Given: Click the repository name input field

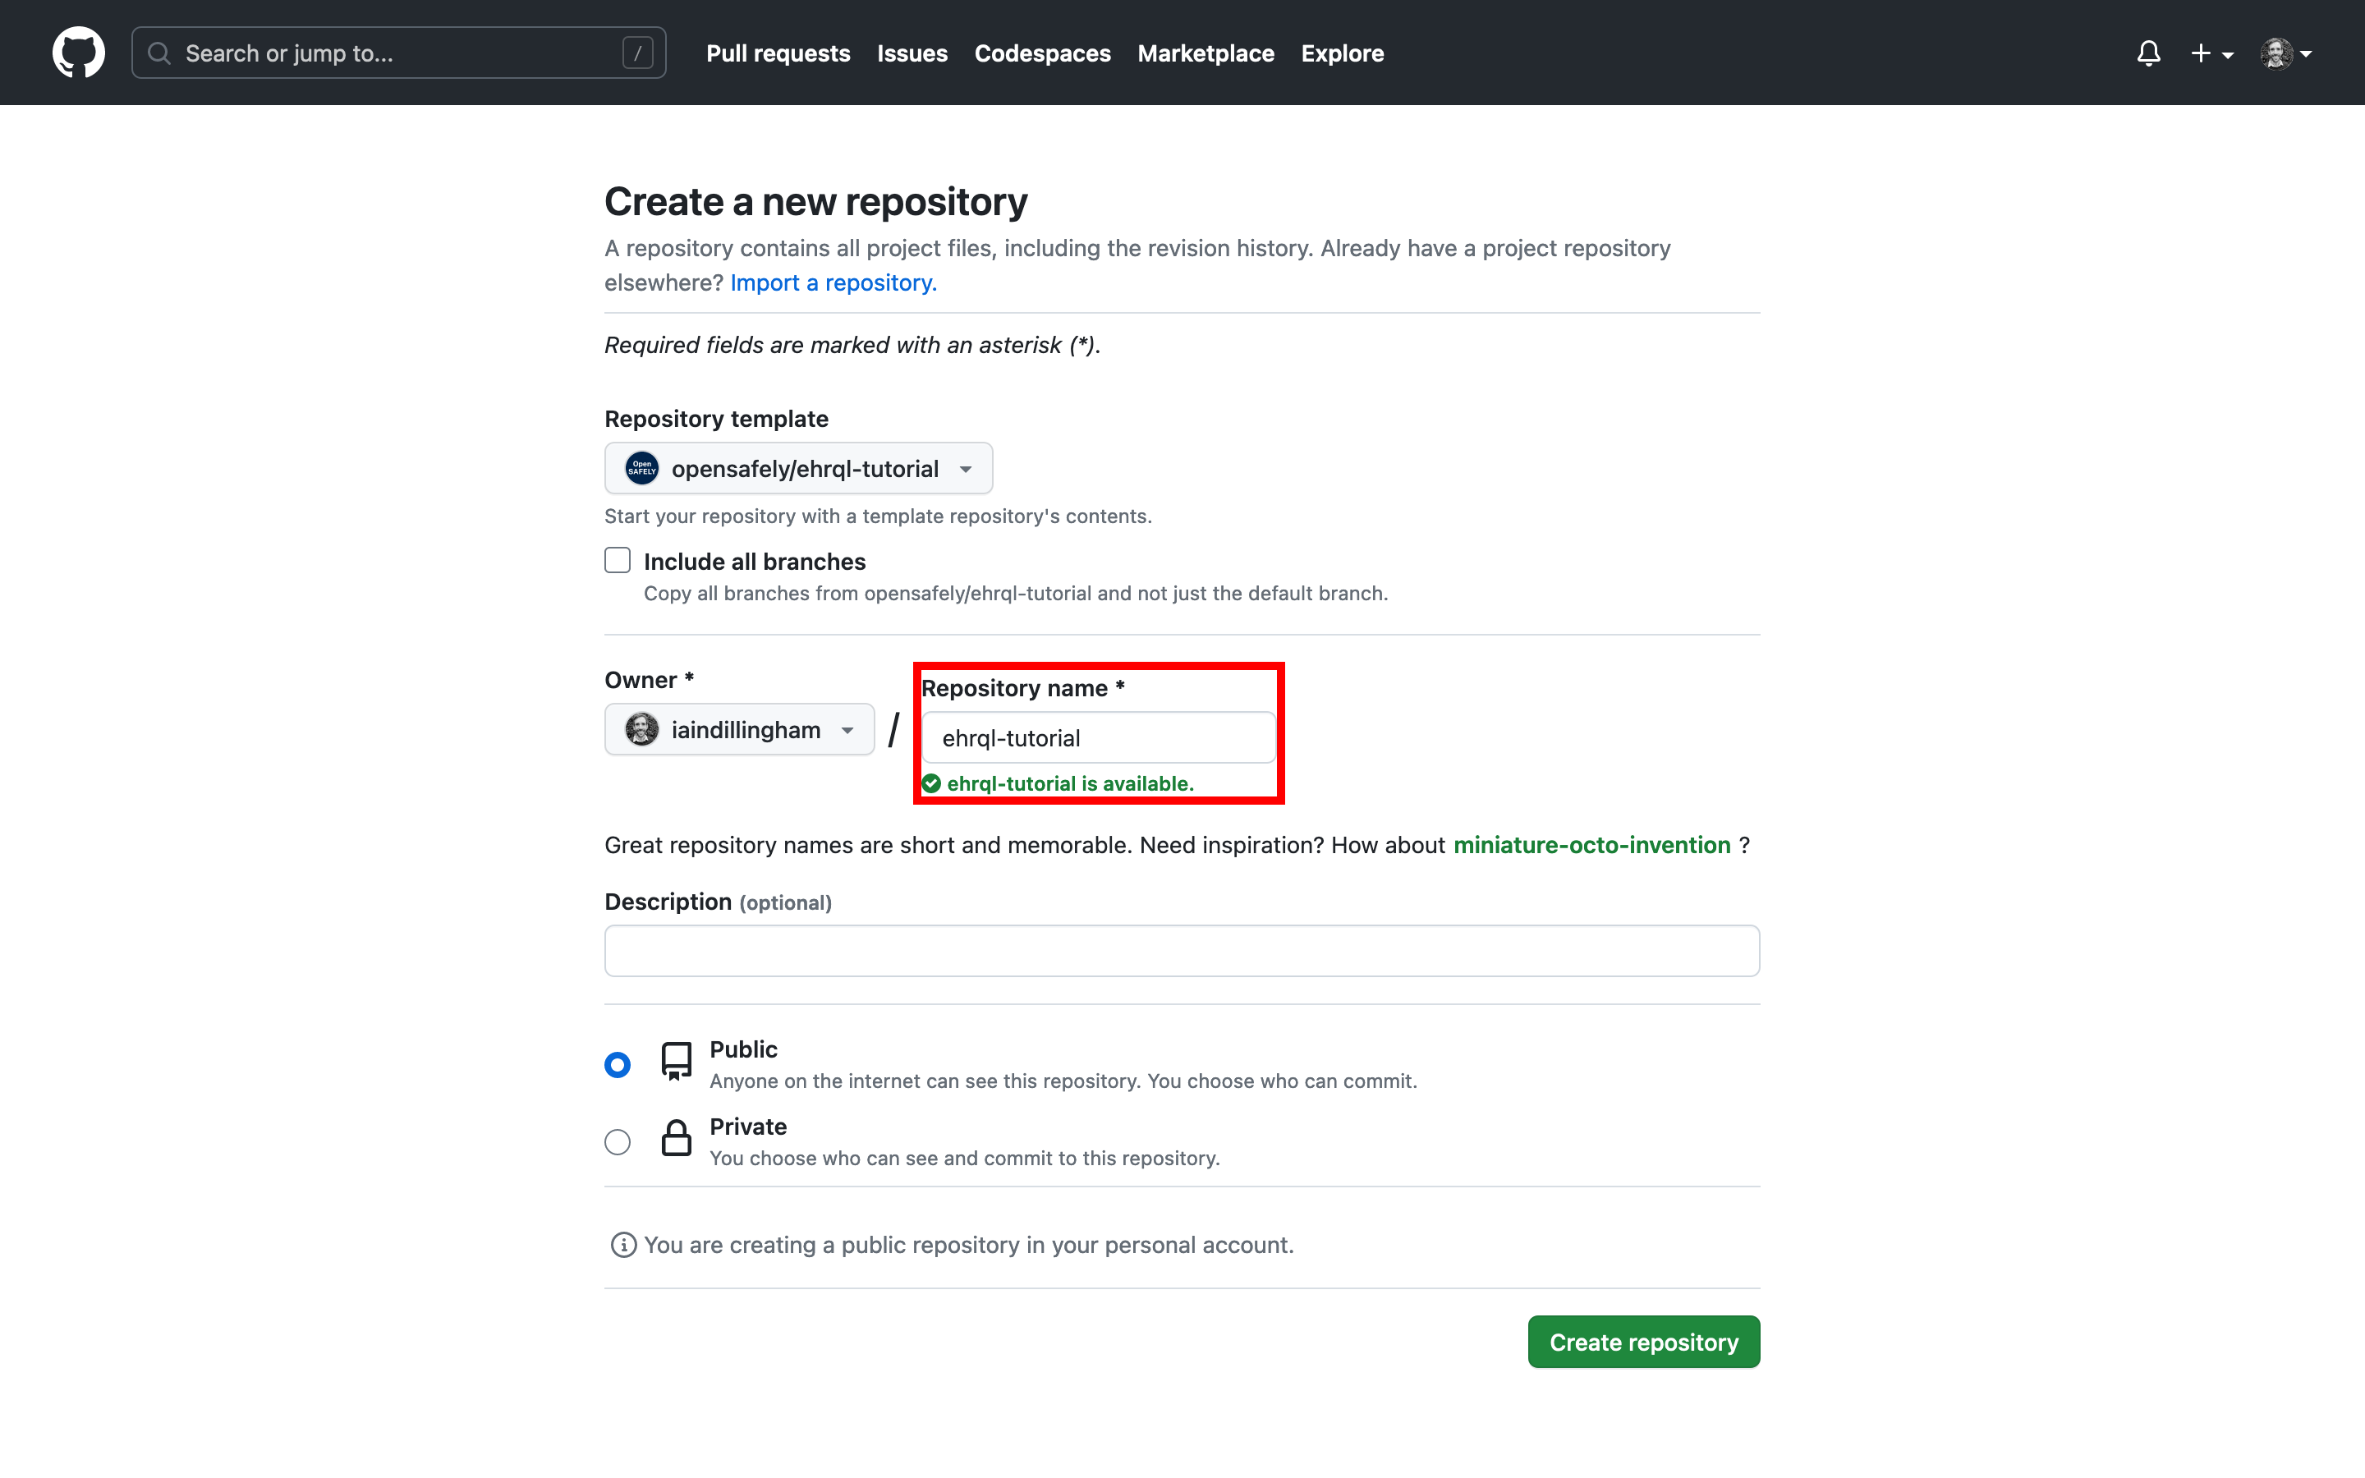Looking at the screenshot, I should click(1098, 737).
